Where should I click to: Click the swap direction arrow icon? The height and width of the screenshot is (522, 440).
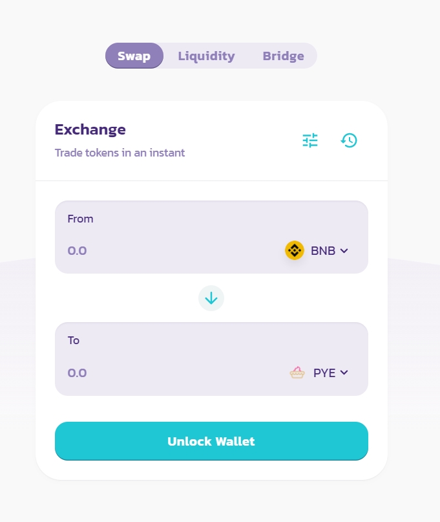[211, 298]
